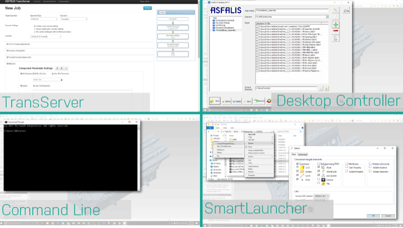The width and height of the screenshot is (403, 228).
Task: Click the Select user input field
Action: pyautogui.click(x=46, y=80)
